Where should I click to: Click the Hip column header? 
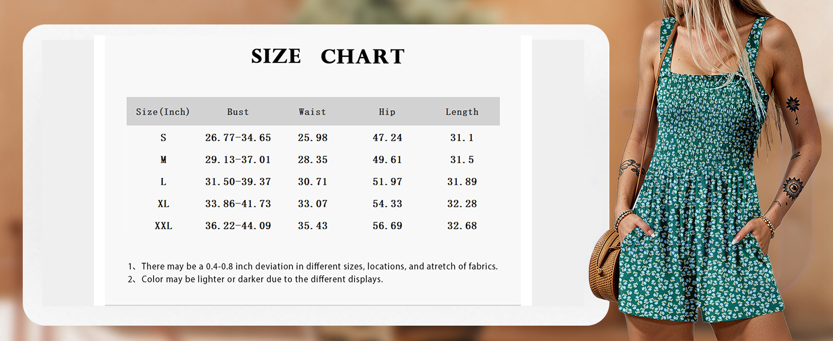click(x=387, y=112)
